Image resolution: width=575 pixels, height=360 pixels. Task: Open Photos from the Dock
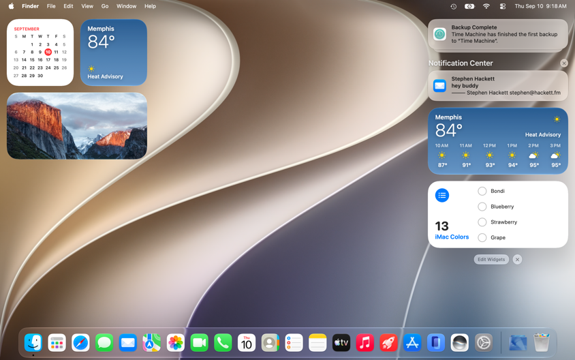coord(175,343)
